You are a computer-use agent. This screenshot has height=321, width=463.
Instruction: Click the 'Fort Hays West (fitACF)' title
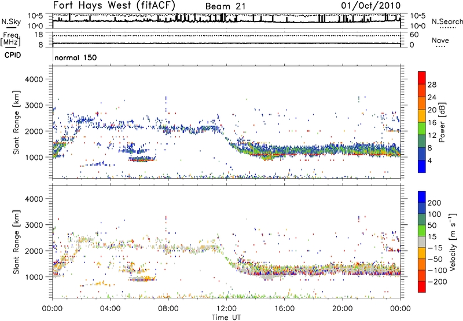coord(114,5)
